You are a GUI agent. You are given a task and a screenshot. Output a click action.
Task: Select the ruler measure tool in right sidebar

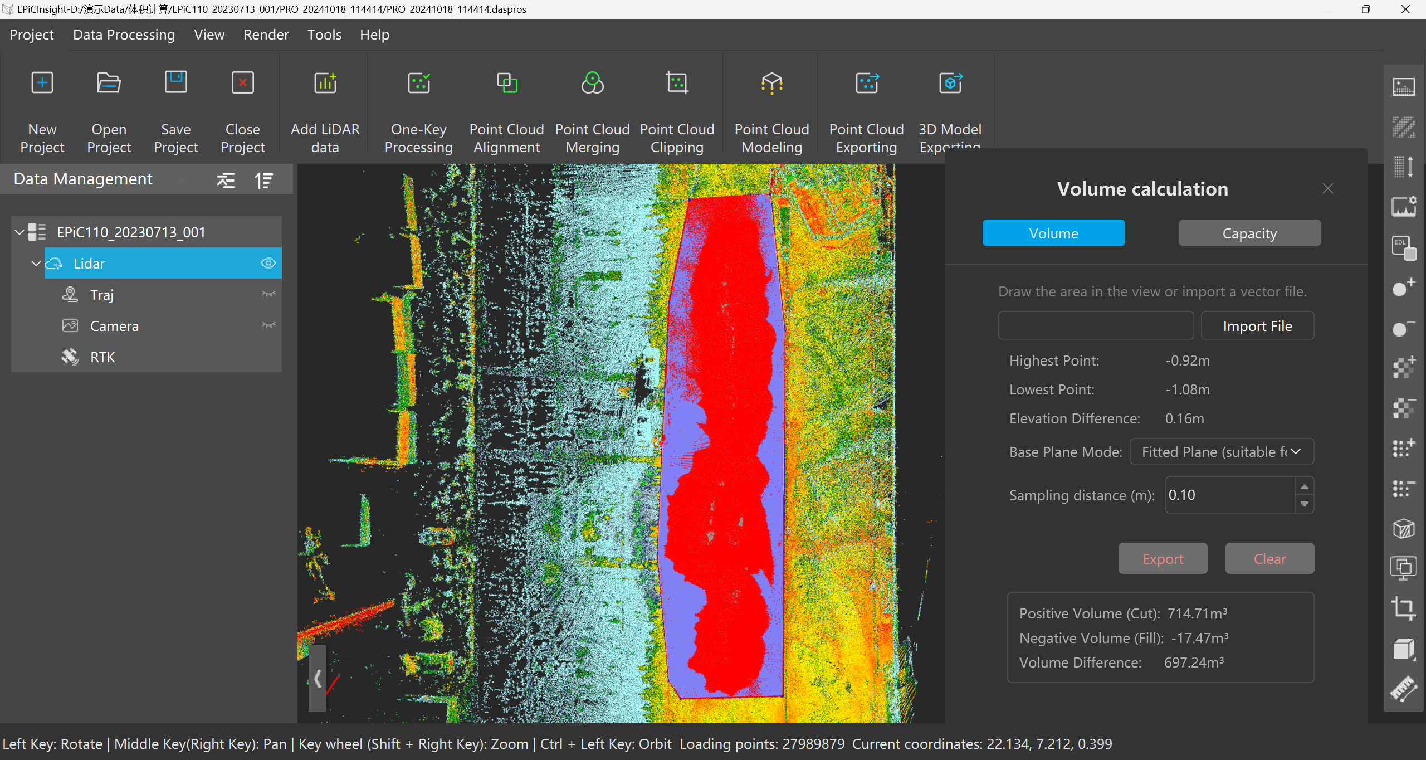click(x=1403, y=689)
